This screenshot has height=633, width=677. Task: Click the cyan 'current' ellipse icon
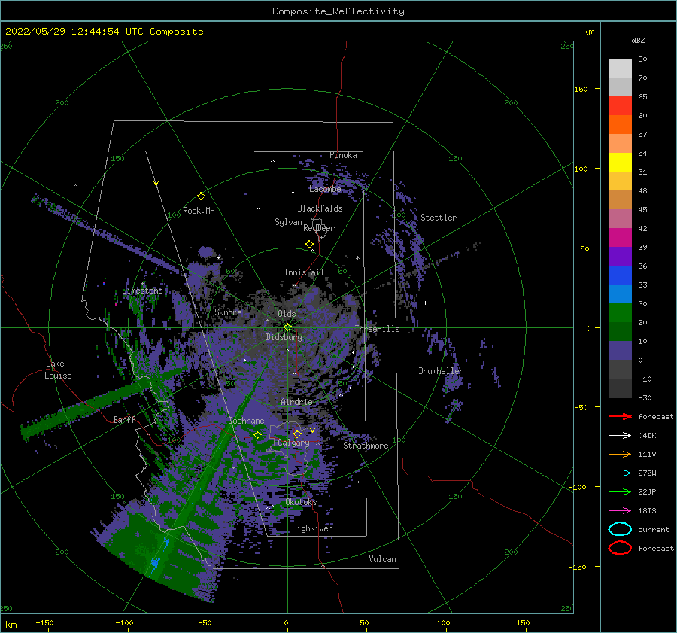[x=620, y=529]
